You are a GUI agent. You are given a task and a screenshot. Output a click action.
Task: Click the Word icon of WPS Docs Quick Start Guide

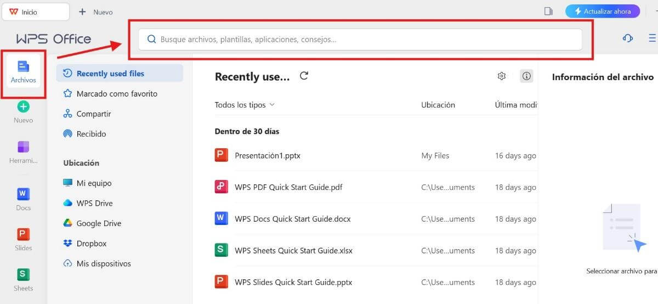pyautogui.click(x=221, y=219)
